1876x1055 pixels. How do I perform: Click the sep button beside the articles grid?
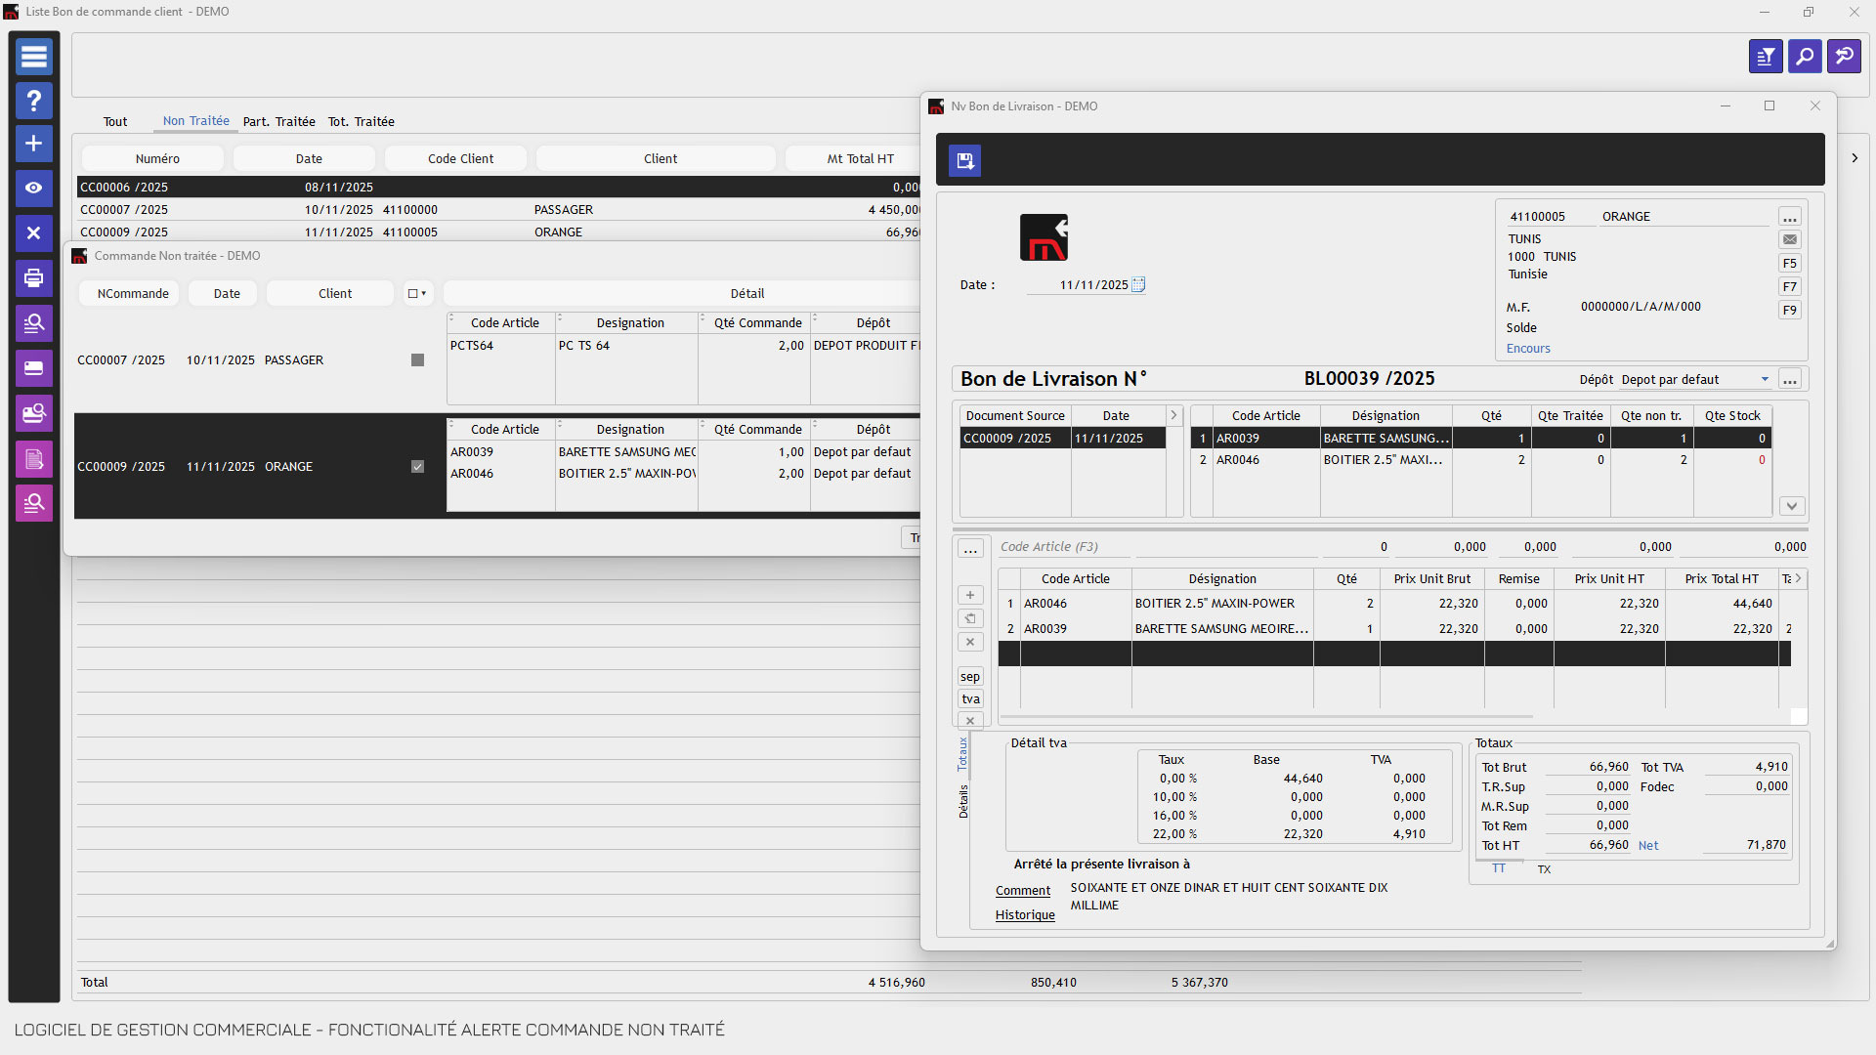coord(970,677)
